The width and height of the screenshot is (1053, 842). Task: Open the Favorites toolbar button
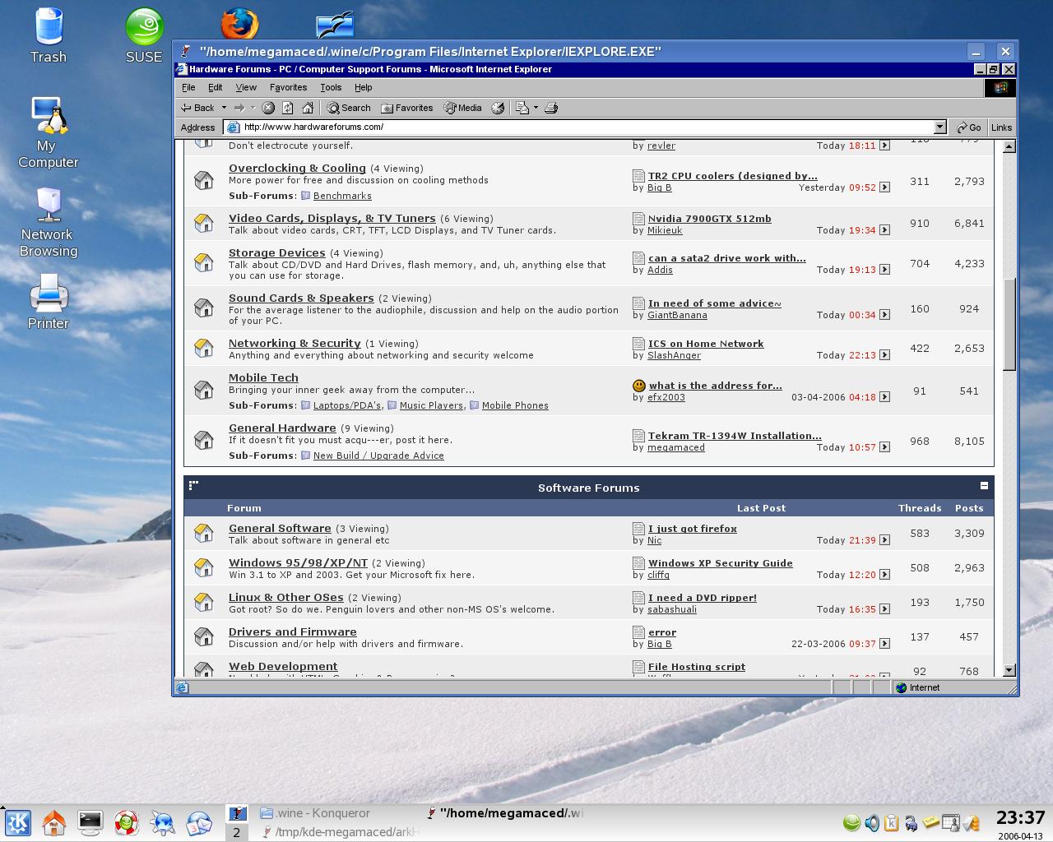tap(407, 108)
